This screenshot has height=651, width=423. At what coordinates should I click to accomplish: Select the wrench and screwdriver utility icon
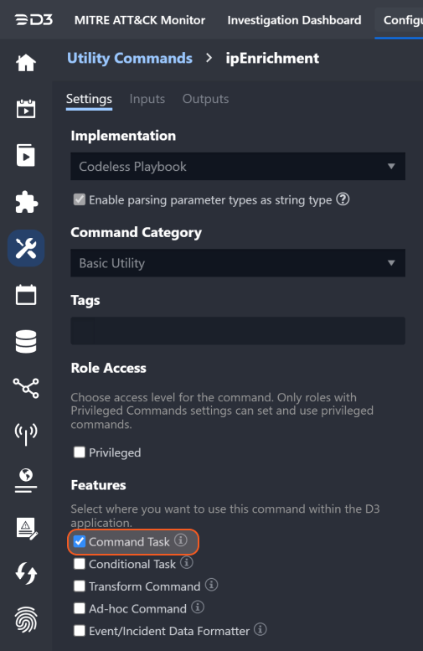pyautogui.click(x=26, y=248)
